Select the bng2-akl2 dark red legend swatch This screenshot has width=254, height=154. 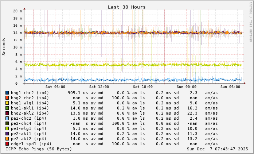tap(7, 113)
